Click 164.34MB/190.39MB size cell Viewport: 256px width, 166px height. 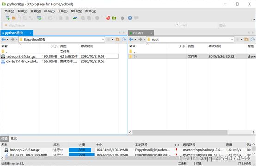click(112, 150)
